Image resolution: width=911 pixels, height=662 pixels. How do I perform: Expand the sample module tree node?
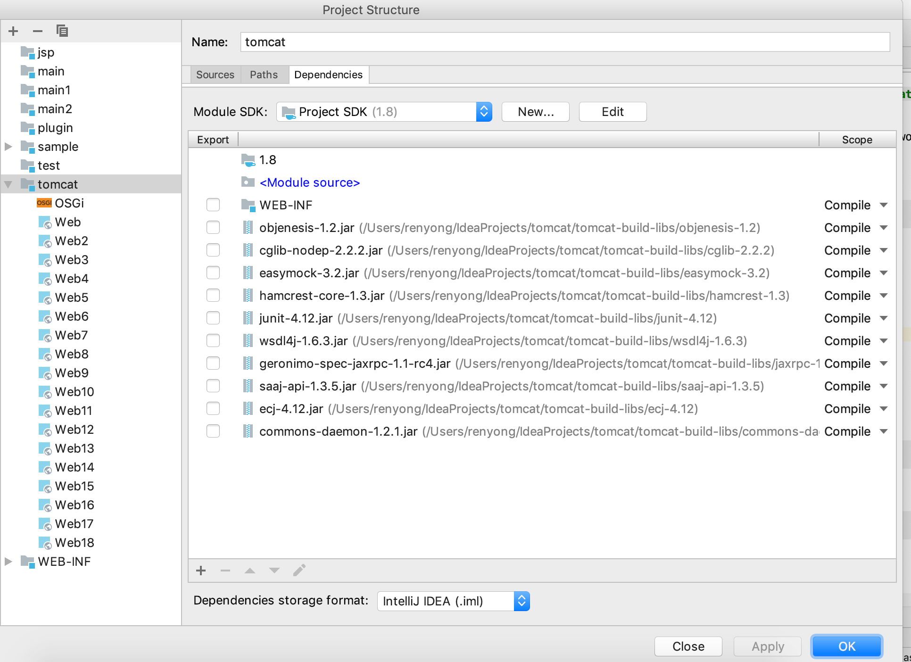click(x=8, y=147)
